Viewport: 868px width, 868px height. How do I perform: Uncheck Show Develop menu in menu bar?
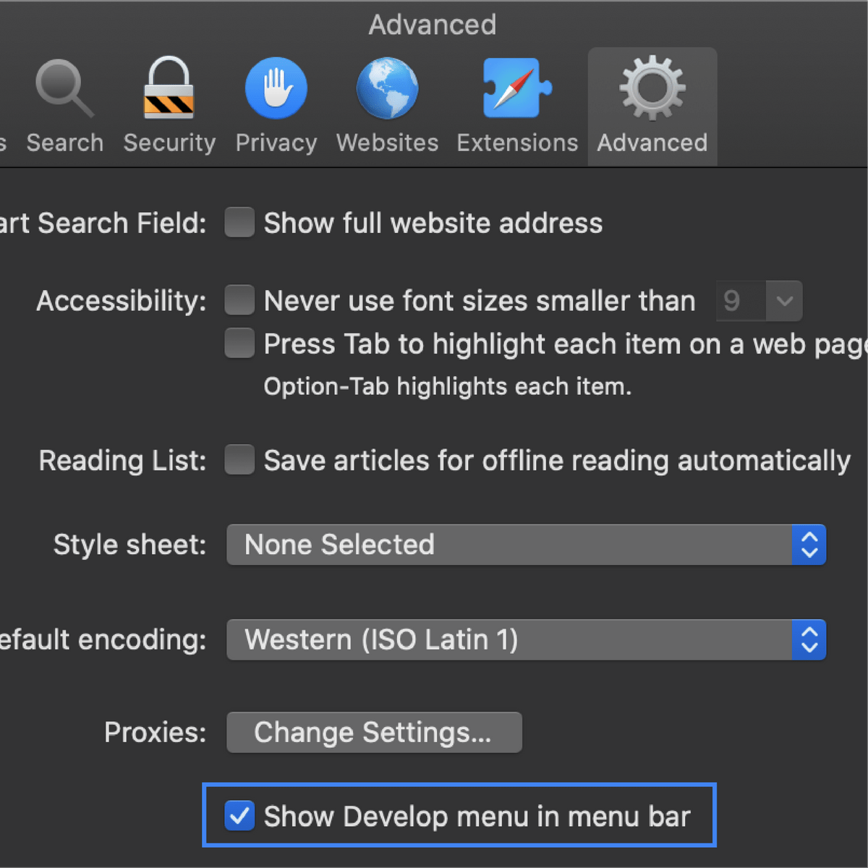pos(239,816)
